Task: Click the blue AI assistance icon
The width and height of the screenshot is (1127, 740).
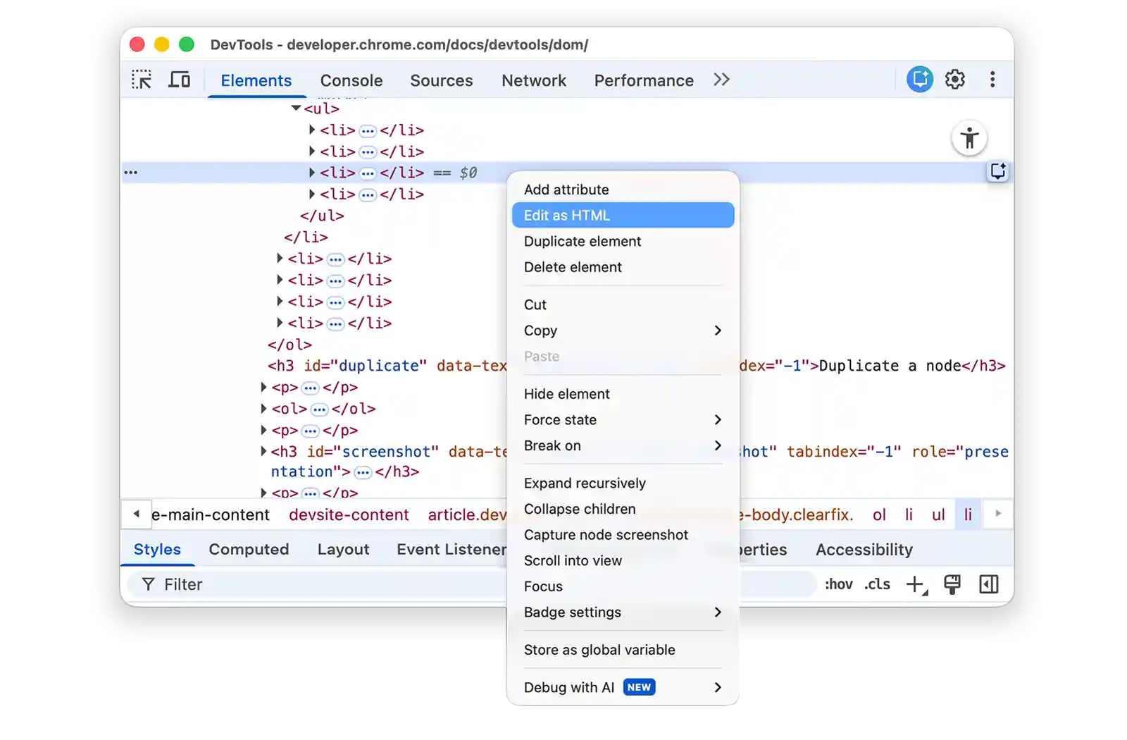Action: (x=919, y=79)
